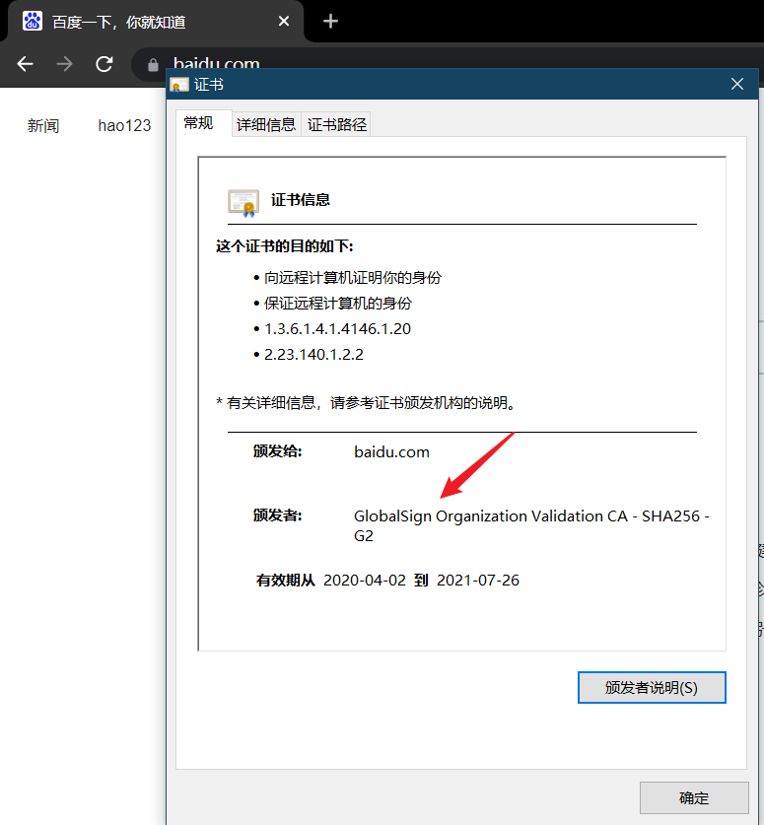The height and width of the screenshot is (825, 764).
Task: Click the 证书信息 heading
Action: [x=301, y=200]
